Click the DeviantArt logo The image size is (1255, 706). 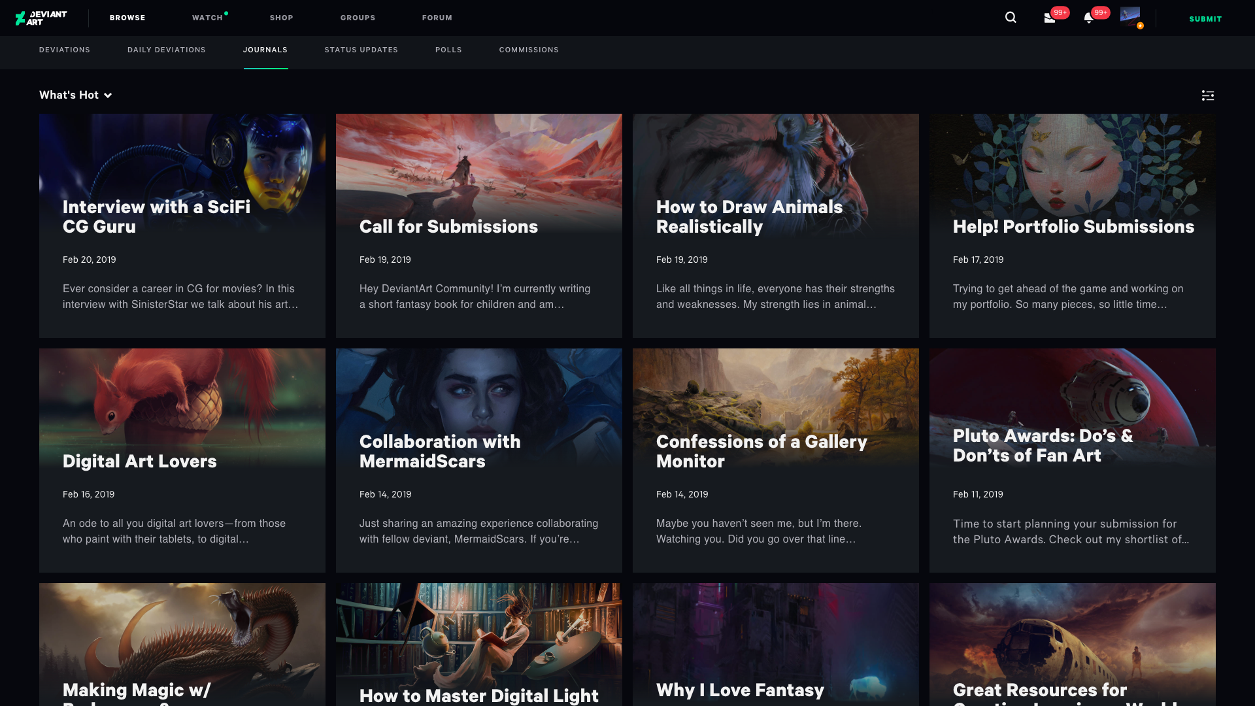[x=41, y=18]
